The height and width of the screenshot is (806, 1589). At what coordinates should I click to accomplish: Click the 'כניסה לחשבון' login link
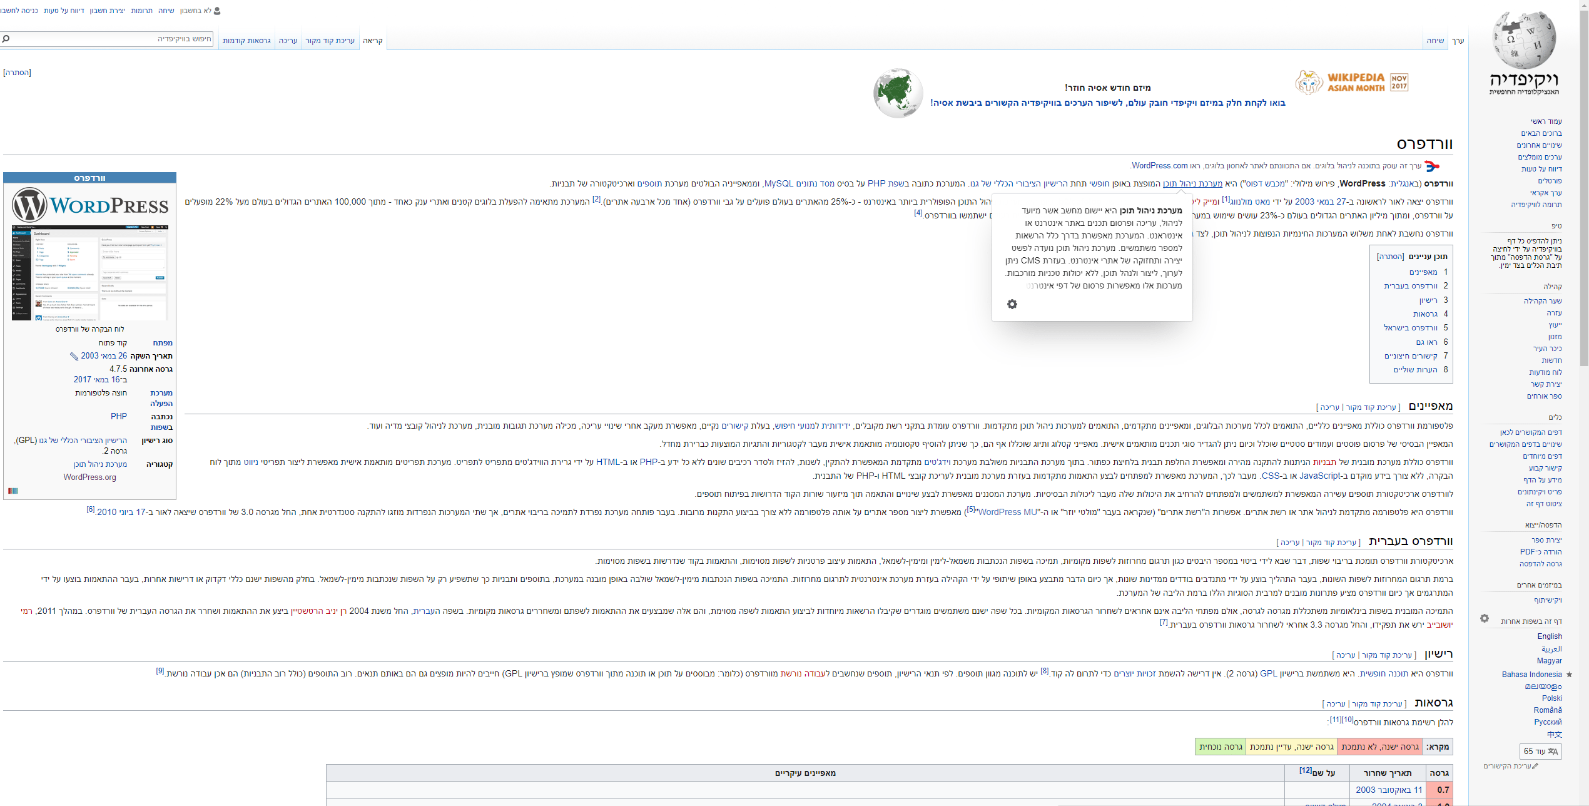(19, 11)
